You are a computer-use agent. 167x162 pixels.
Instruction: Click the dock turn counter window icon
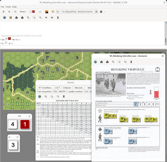(101, 12)
